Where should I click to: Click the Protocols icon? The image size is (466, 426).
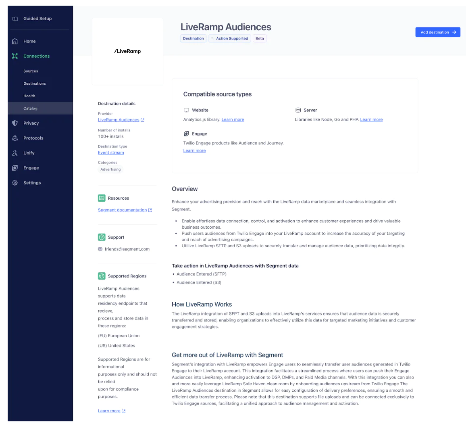click(x=15, y=138)
